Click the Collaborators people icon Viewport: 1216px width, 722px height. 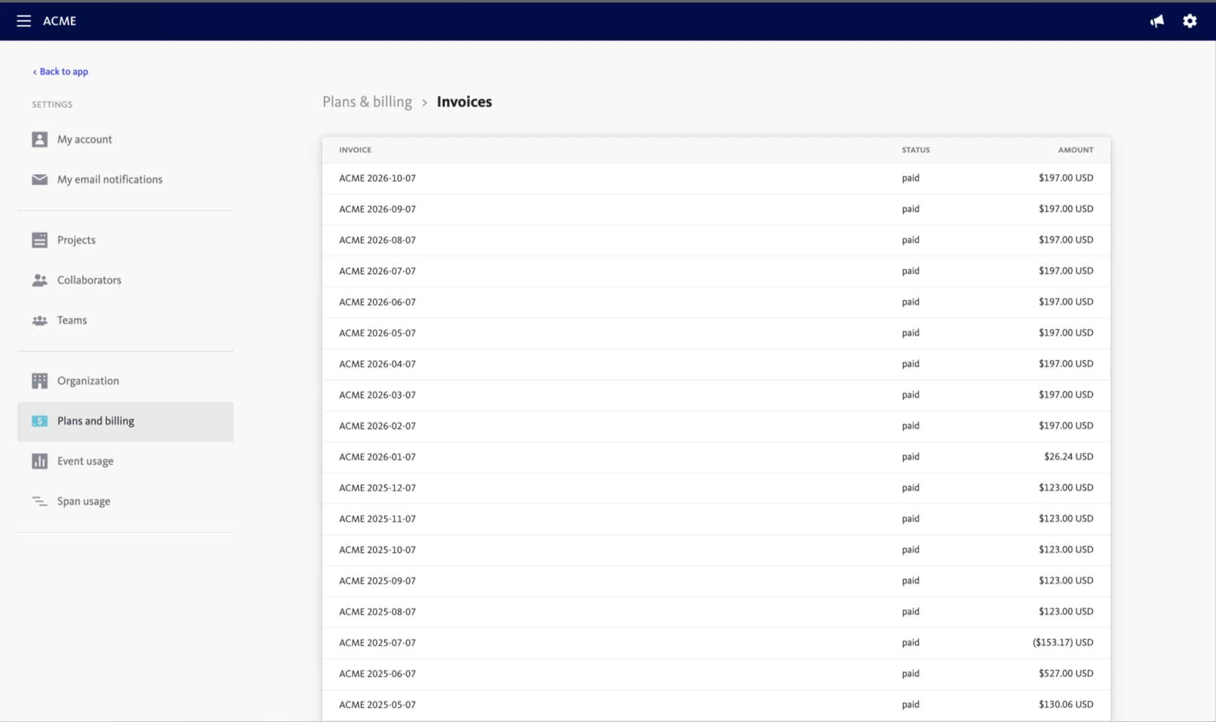40,280
